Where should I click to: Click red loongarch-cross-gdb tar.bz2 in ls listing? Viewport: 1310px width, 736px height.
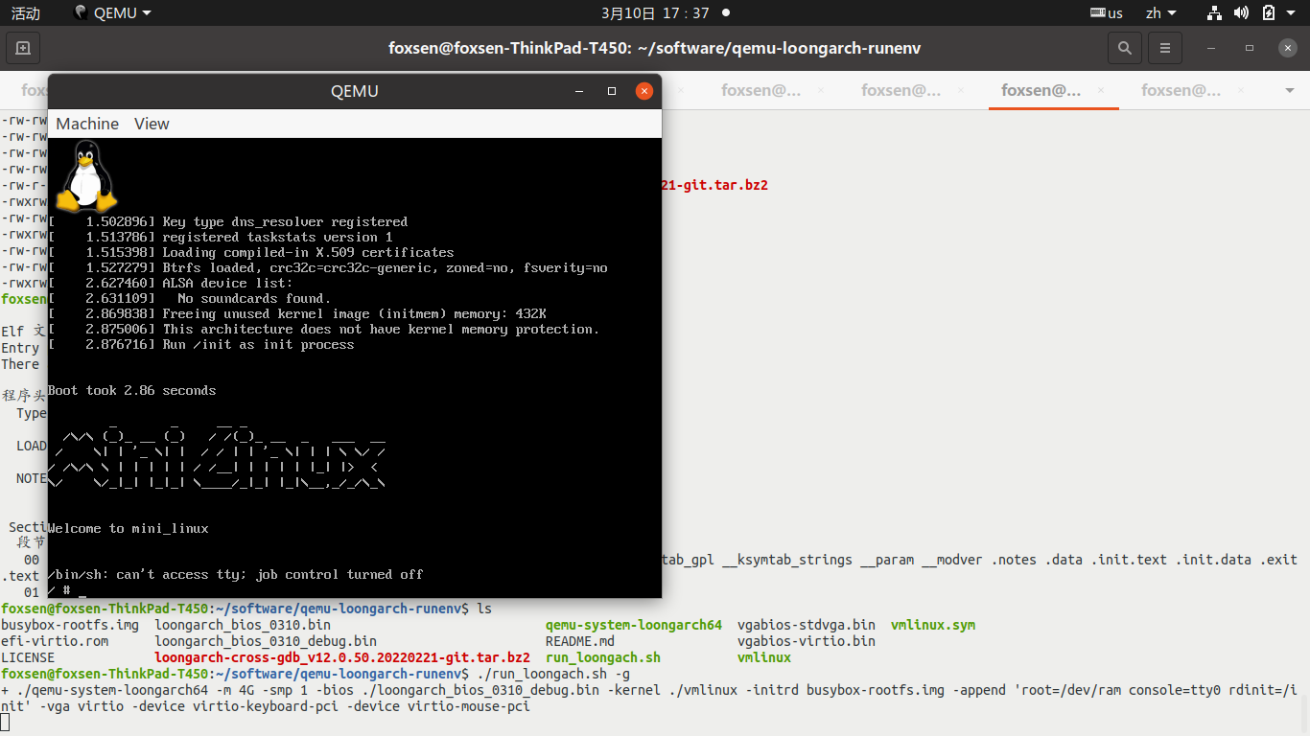(x=342, y=657)
